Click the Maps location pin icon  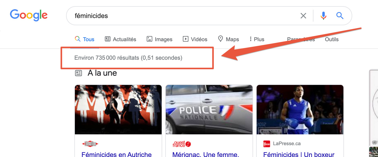tap(220, 39)
